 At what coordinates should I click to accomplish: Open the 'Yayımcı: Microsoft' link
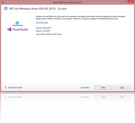pyautogui.click(x=43, y=28)
